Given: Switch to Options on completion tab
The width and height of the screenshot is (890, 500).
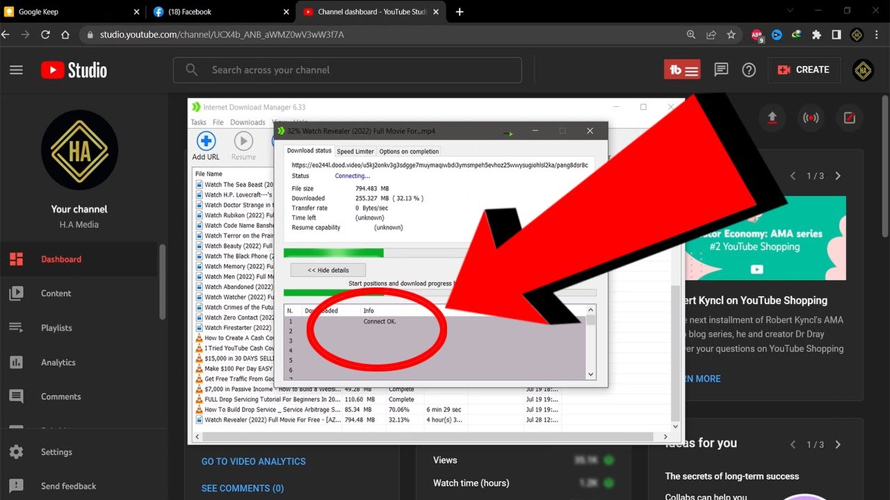Looking at the screenshot, I should click(x=409, y=151).
